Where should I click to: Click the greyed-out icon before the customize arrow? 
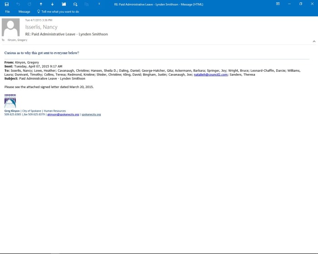[x=87, y=4]
